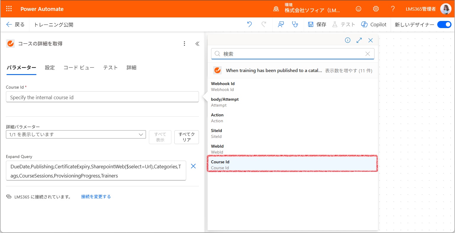
Task: Switch to the 詳細 tab
Action: pyautogui.click(x=131, y=68)
